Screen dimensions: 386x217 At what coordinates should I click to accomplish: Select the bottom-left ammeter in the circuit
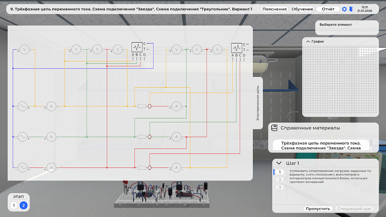tap(51, 168)
